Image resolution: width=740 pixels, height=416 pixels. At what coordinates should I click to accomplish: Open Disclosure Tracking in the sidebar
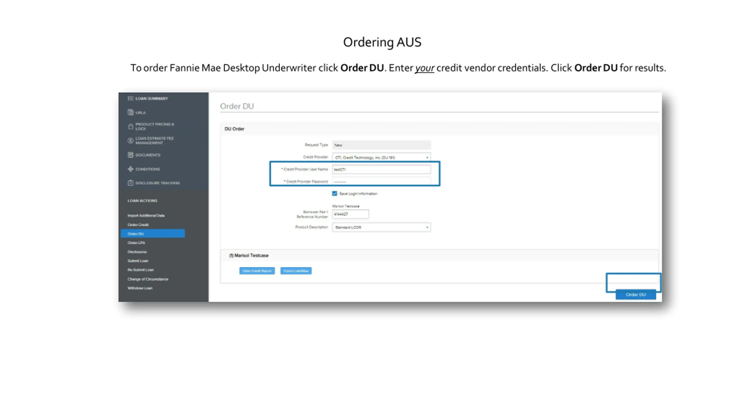(158, 183)
